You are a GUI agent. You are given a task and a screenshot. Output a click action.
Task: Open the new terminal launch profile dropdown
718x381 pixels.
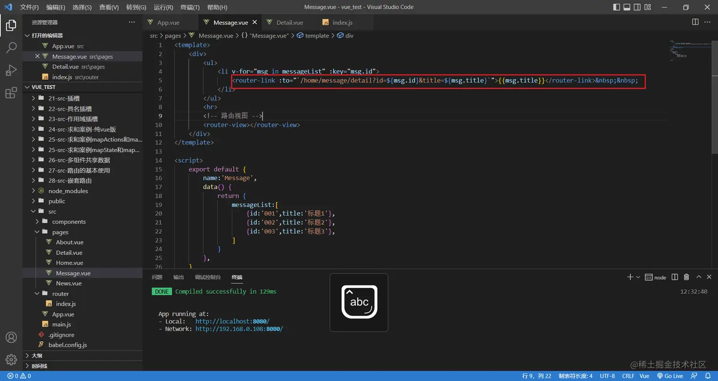click(x=638, y=277)
